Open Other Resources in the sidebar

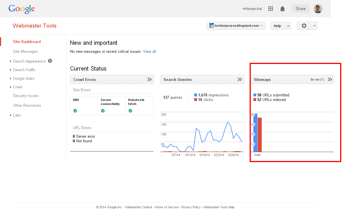27,106
